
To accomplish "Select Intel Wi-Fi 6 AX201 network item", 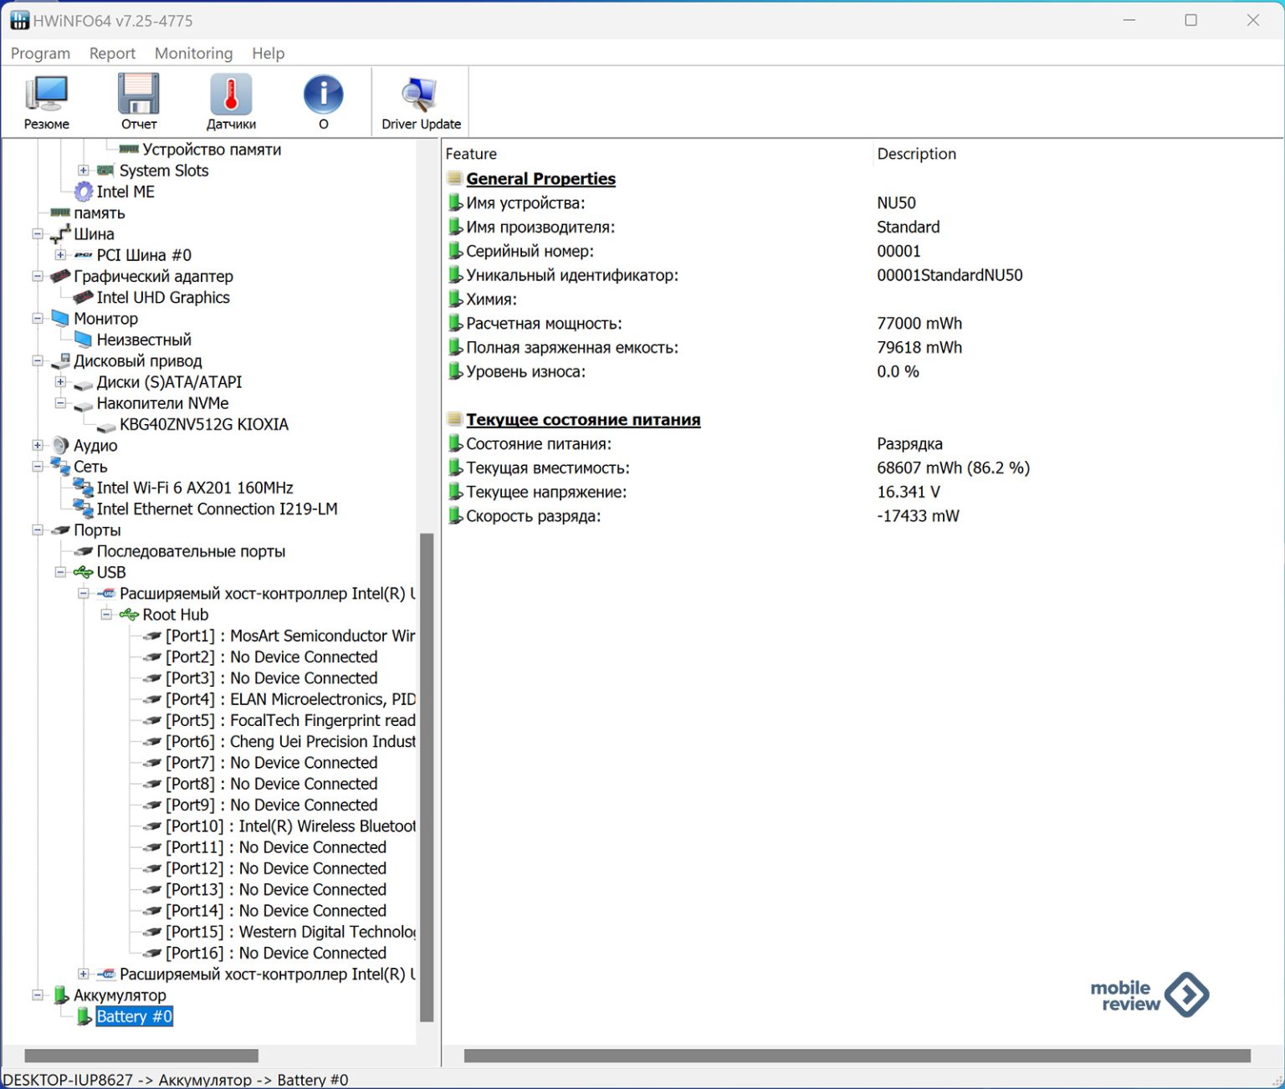I will (194, 488).
